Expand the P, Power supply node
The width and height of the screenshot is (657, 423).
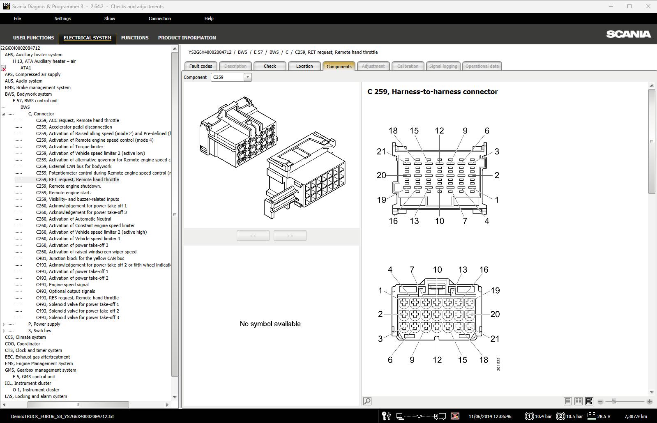pos(4,324)
